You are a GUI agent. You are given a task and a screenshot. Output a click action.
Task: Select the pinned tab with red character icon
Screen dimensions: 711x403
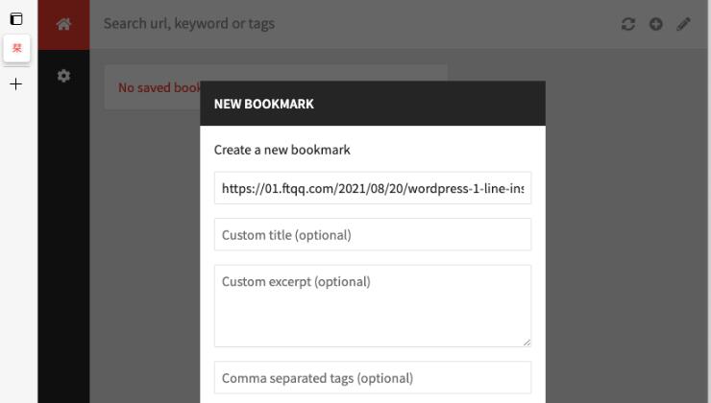[x=16, y=48]
